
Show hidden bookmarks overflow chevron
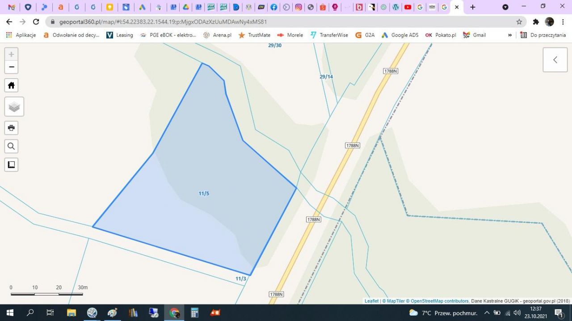coord(510,35)
